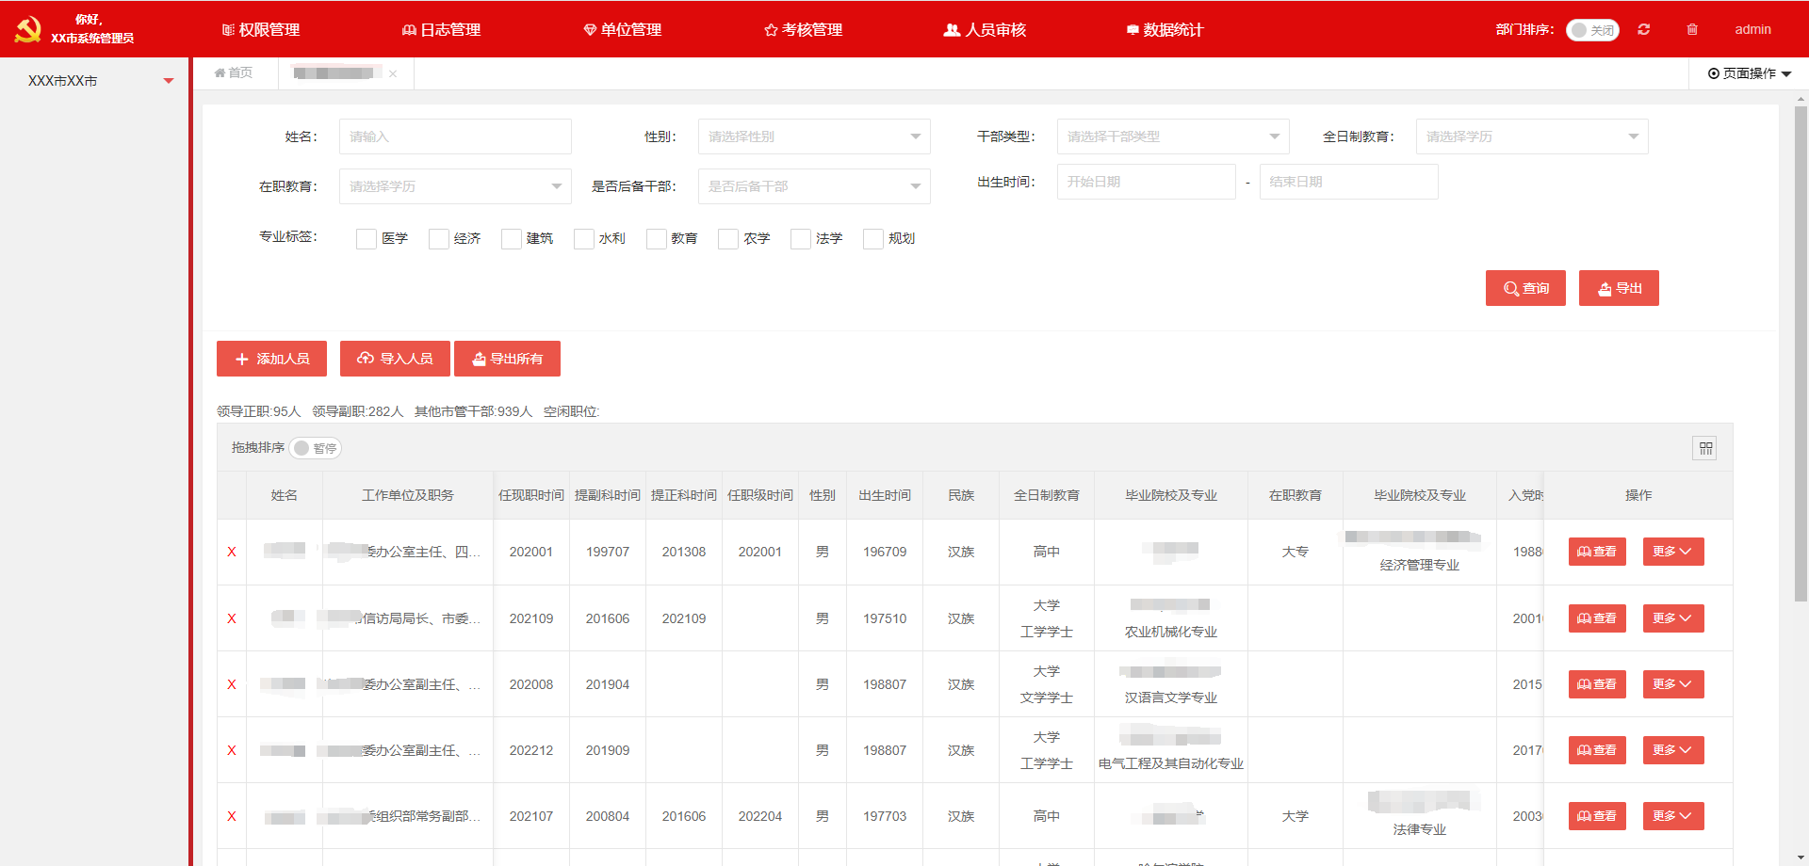Click the trash icon beside admin

point(1692,29)
